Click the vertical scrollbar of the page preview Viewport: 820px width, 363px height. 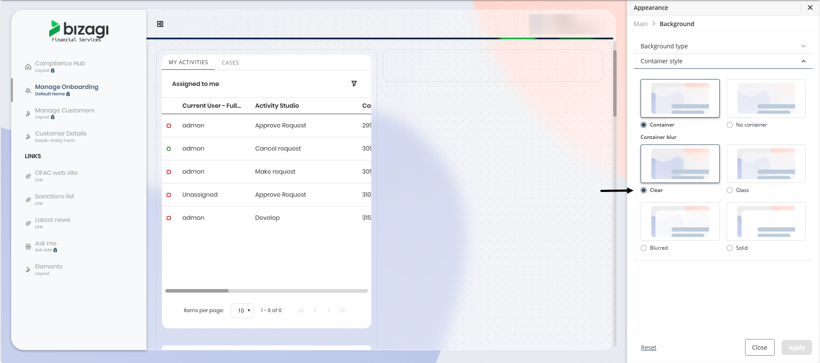pyautogui.click(x=615, y=83)
